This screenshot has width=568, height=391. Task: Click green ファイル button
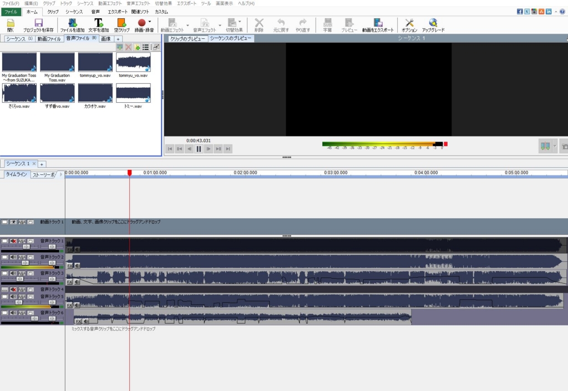[x=11, y=12]
